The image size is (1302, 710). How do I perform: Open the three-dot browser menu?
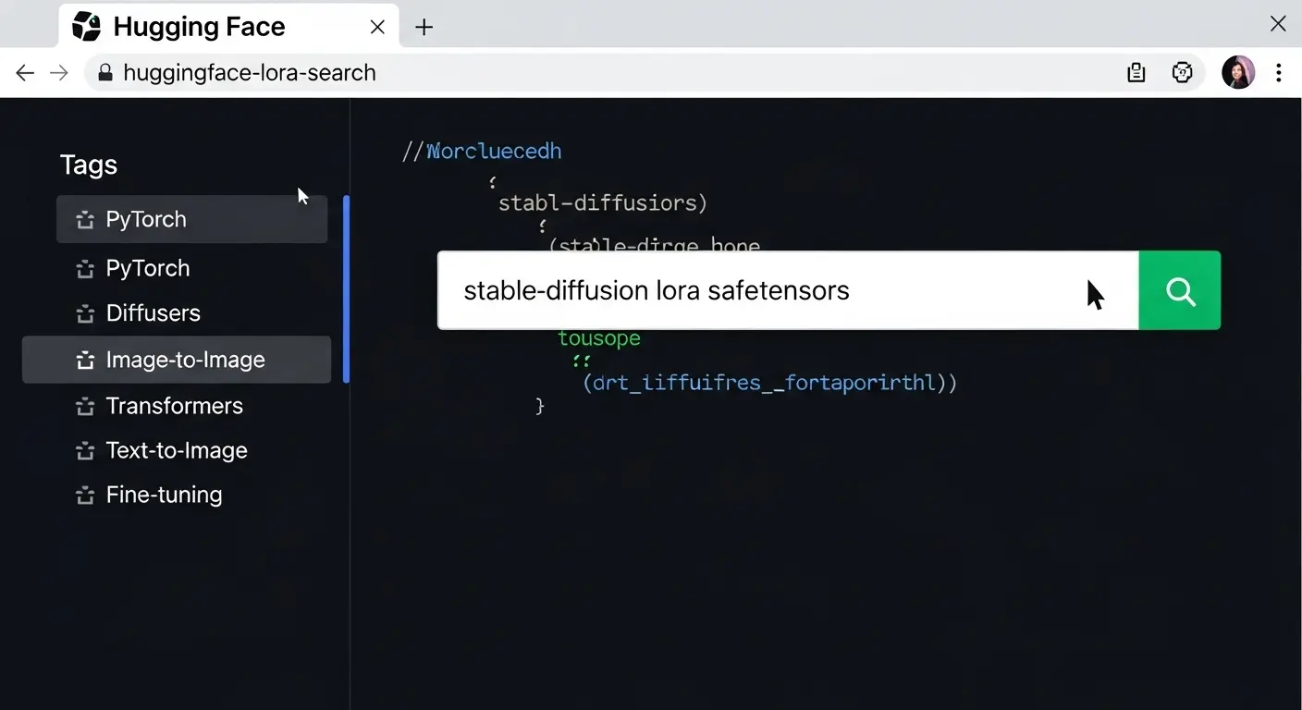[1278, 73]
